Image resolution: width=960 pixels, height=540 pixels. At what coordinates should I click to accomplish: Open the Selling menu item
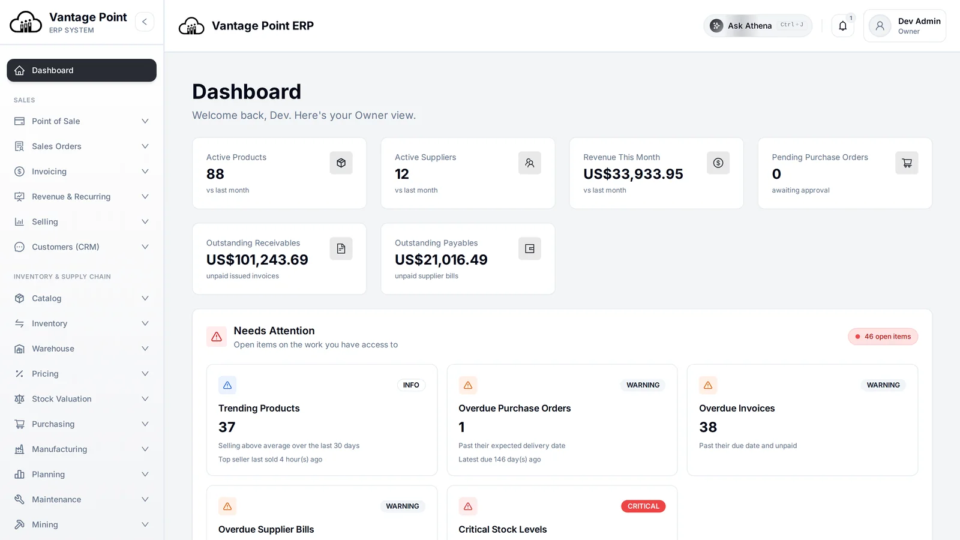point(82,222)
